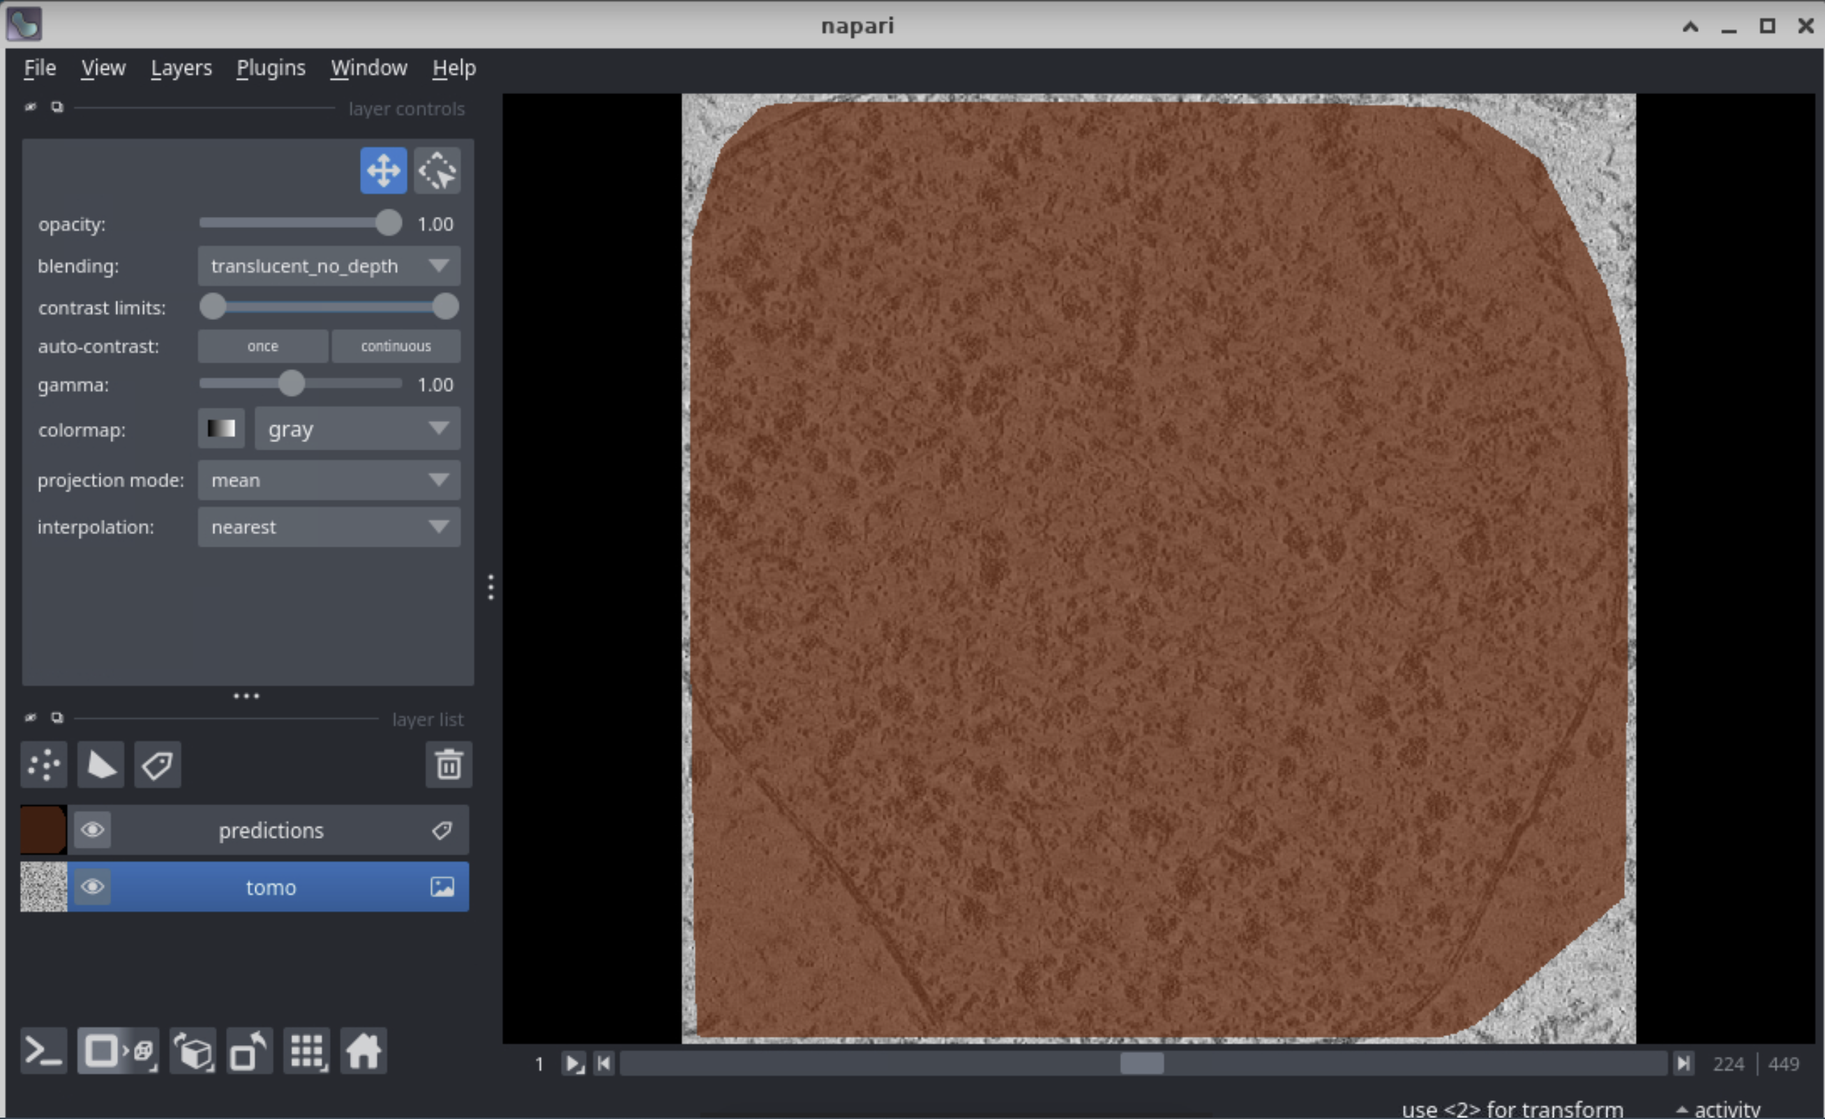
Task: Open the Plugins menu
Action: (271, 68)
